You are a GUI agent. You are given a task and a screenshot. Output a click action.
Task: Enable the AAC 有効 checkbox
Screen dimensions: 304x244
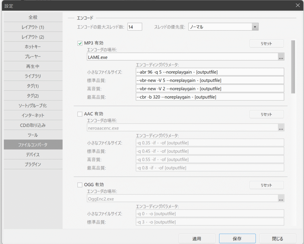80,114
